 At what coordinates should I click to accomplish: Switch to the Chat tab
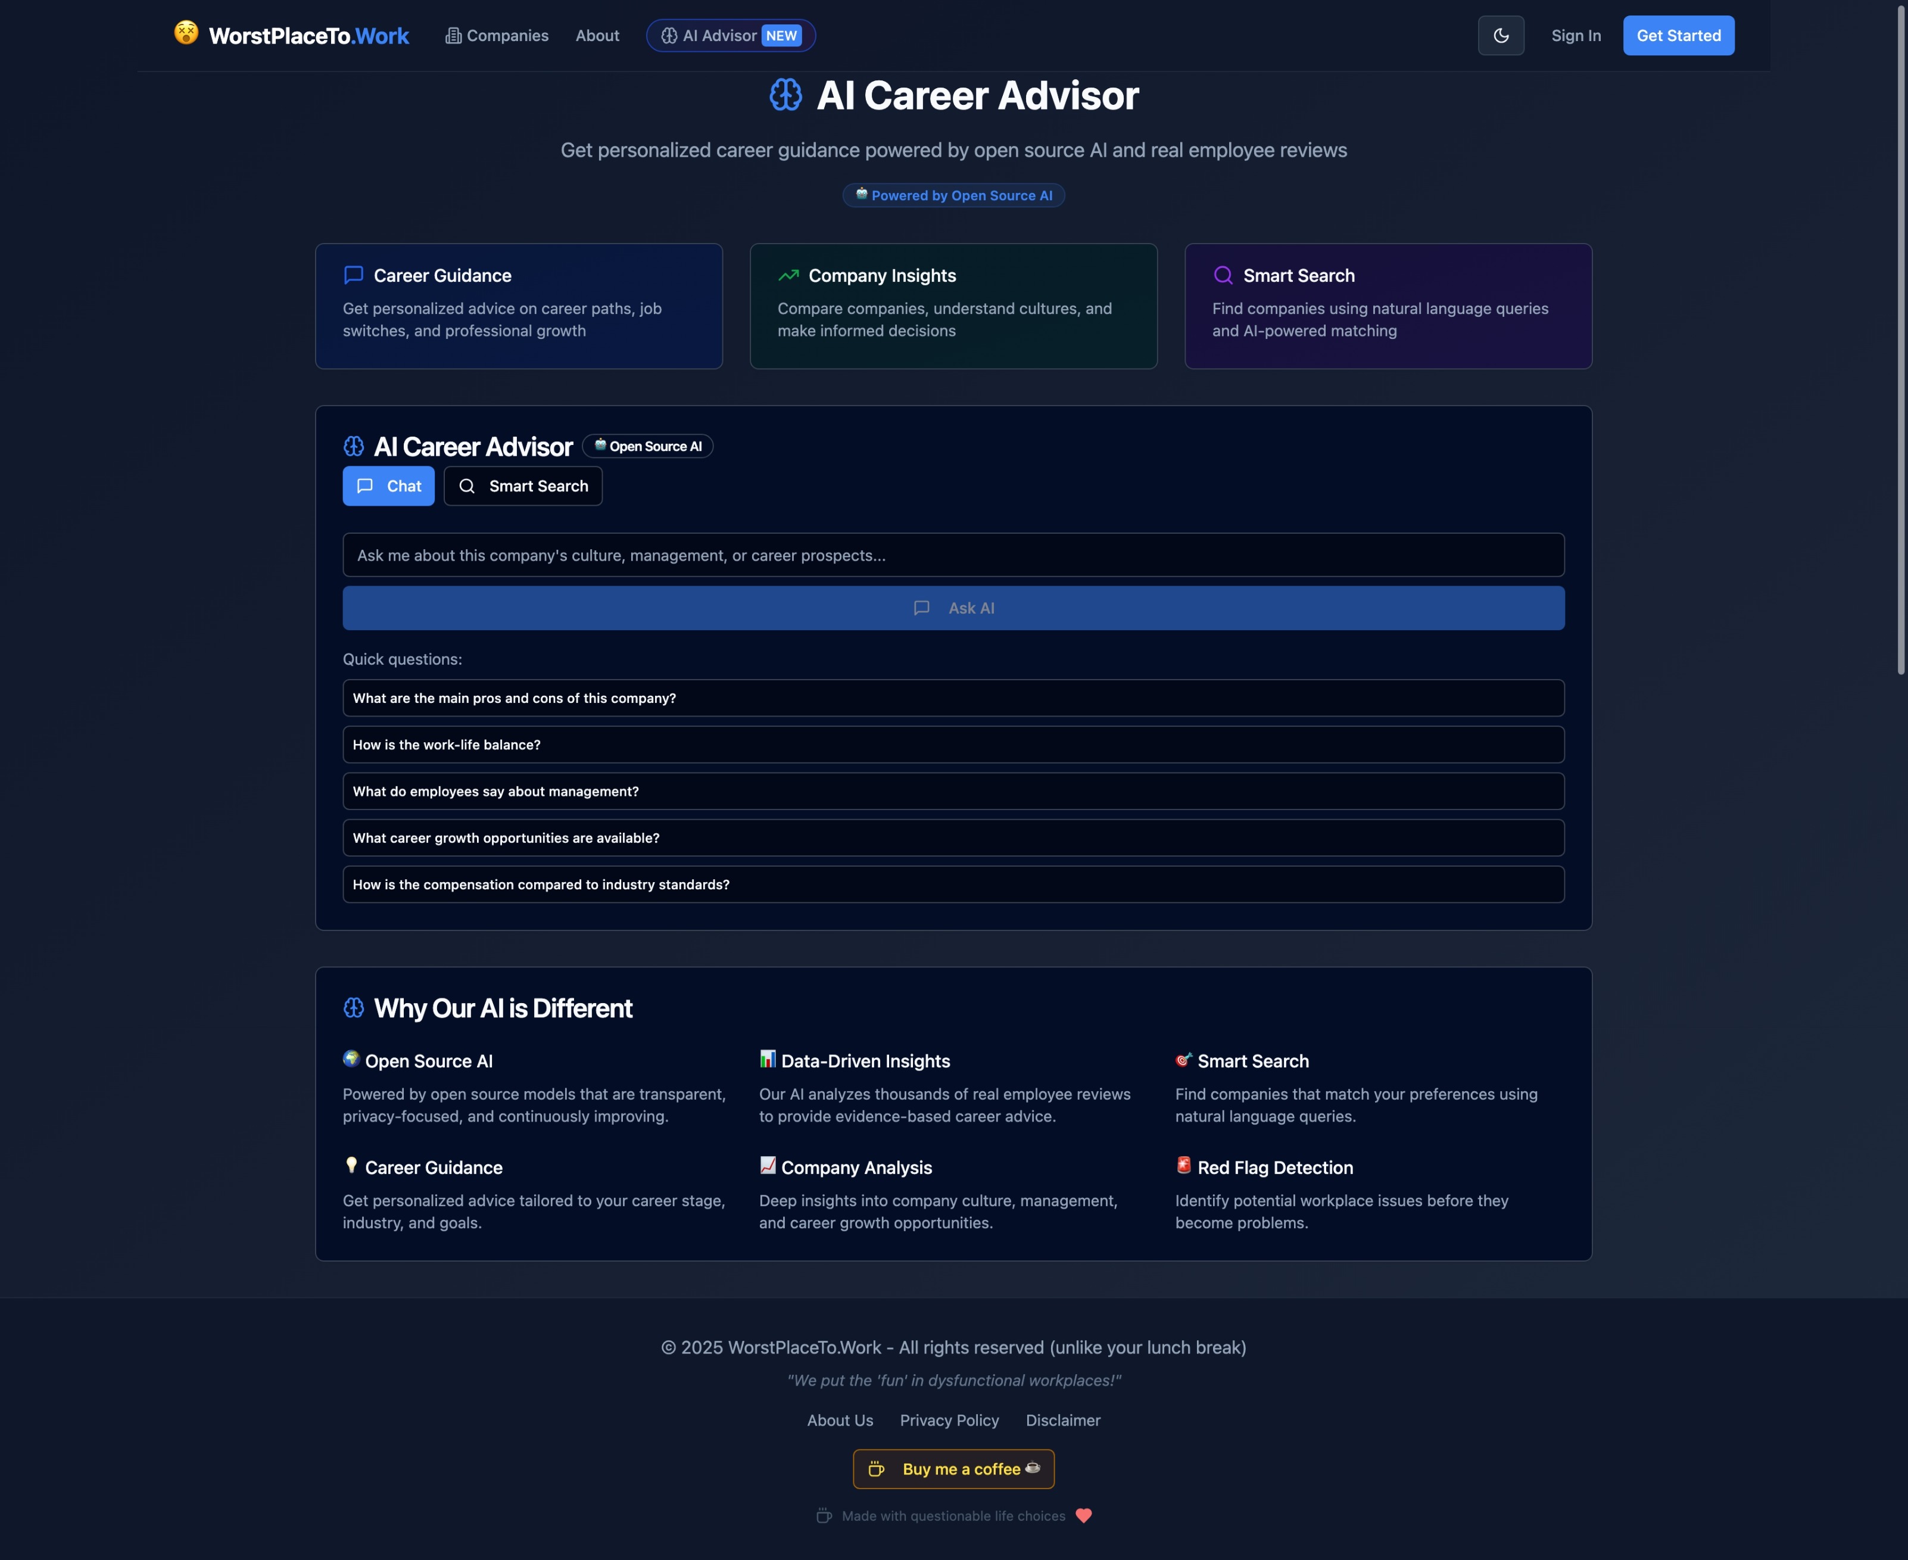click(388, 486)
